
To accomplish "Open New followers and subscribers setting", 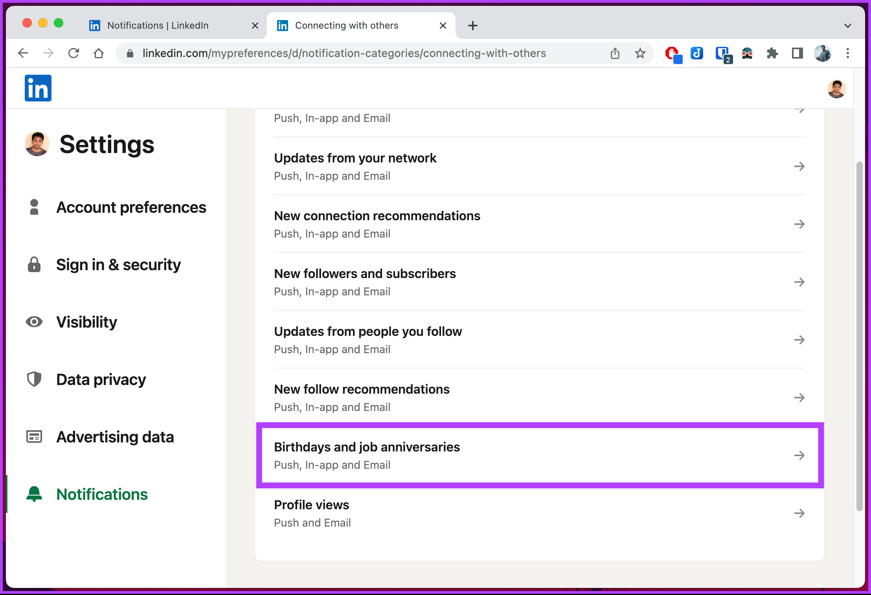I will (540, 282).
